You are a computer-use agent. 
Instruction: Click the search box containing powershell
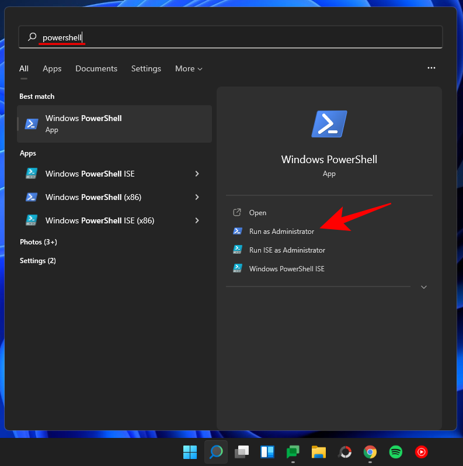pos(231,37)
